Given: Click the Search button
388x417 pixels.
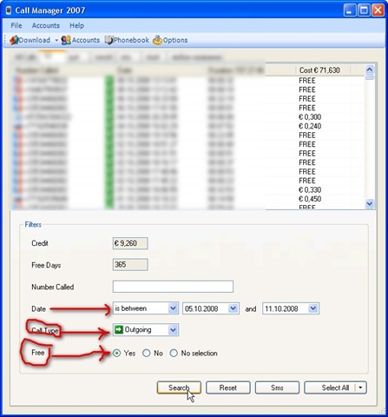Looking at the screenshot, I should pos(179,387).
